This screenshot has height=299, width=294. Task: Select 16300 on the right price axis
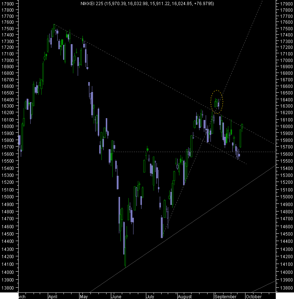tap(286, 106)
